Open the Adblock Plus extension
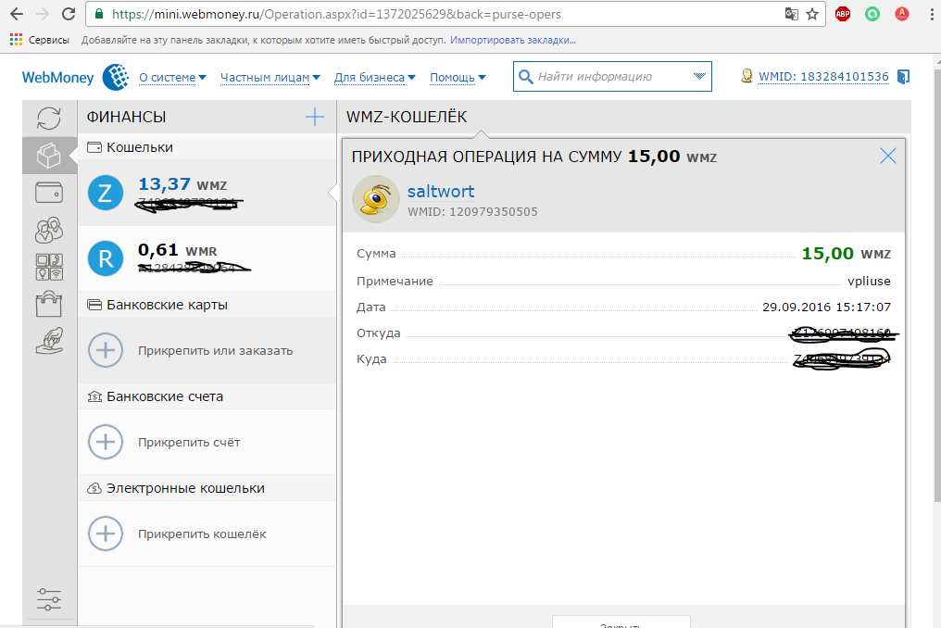The width and height of the screenshot is (941, 628). (x=843, y=14)
